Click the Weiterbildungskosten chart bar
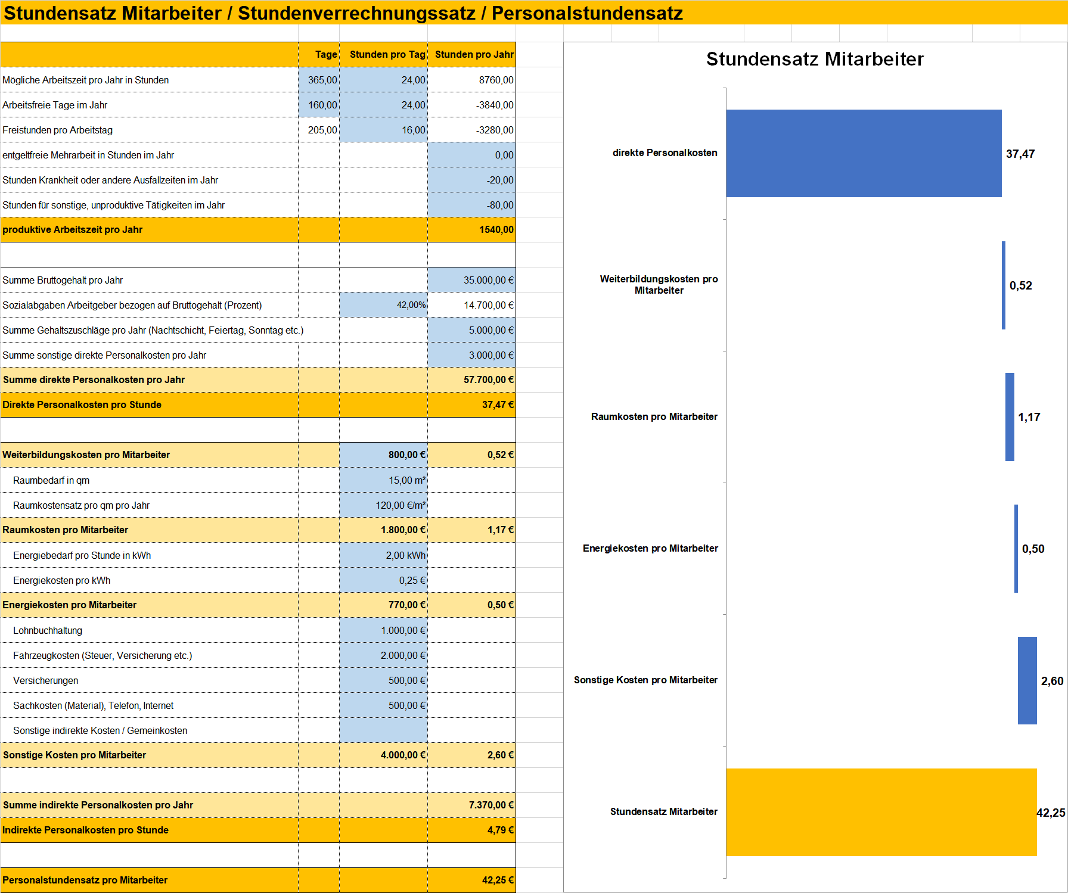Screen dimensions: 1068x893 coord(1004,285)
